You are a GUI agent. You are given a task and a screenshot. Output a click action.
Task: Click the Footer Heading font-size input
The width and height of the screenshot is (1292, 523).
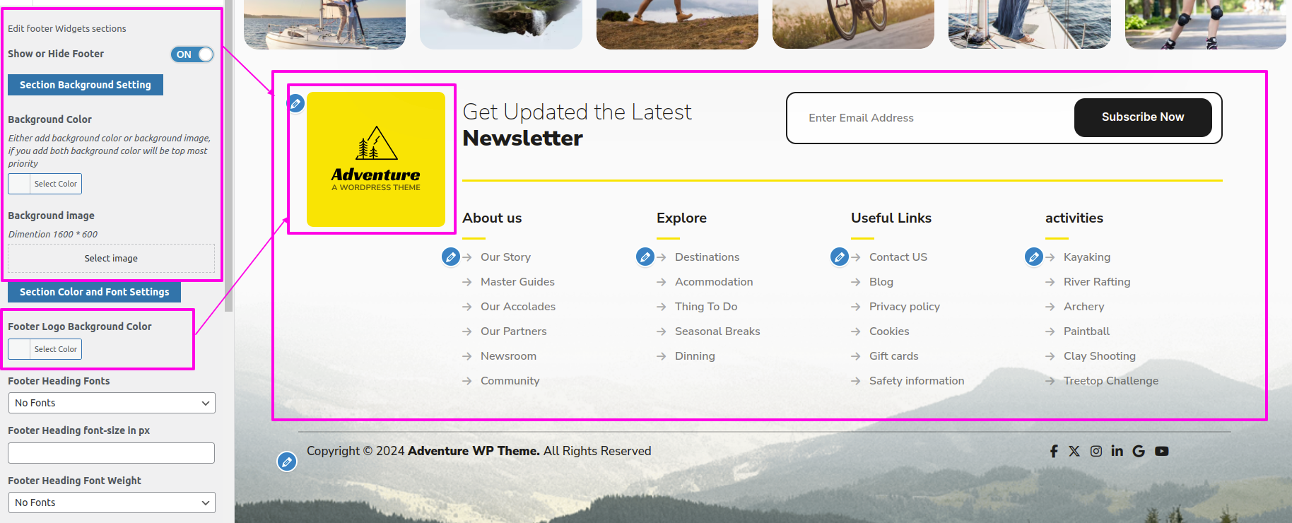[x=111, y=453]
